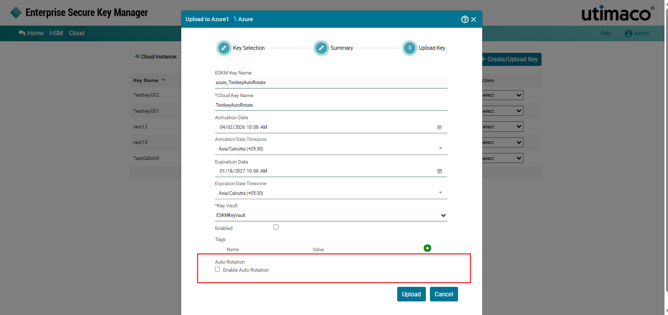668x315 pixels.
Task: Click the Tags Value column header
Action: coord(318,249)
